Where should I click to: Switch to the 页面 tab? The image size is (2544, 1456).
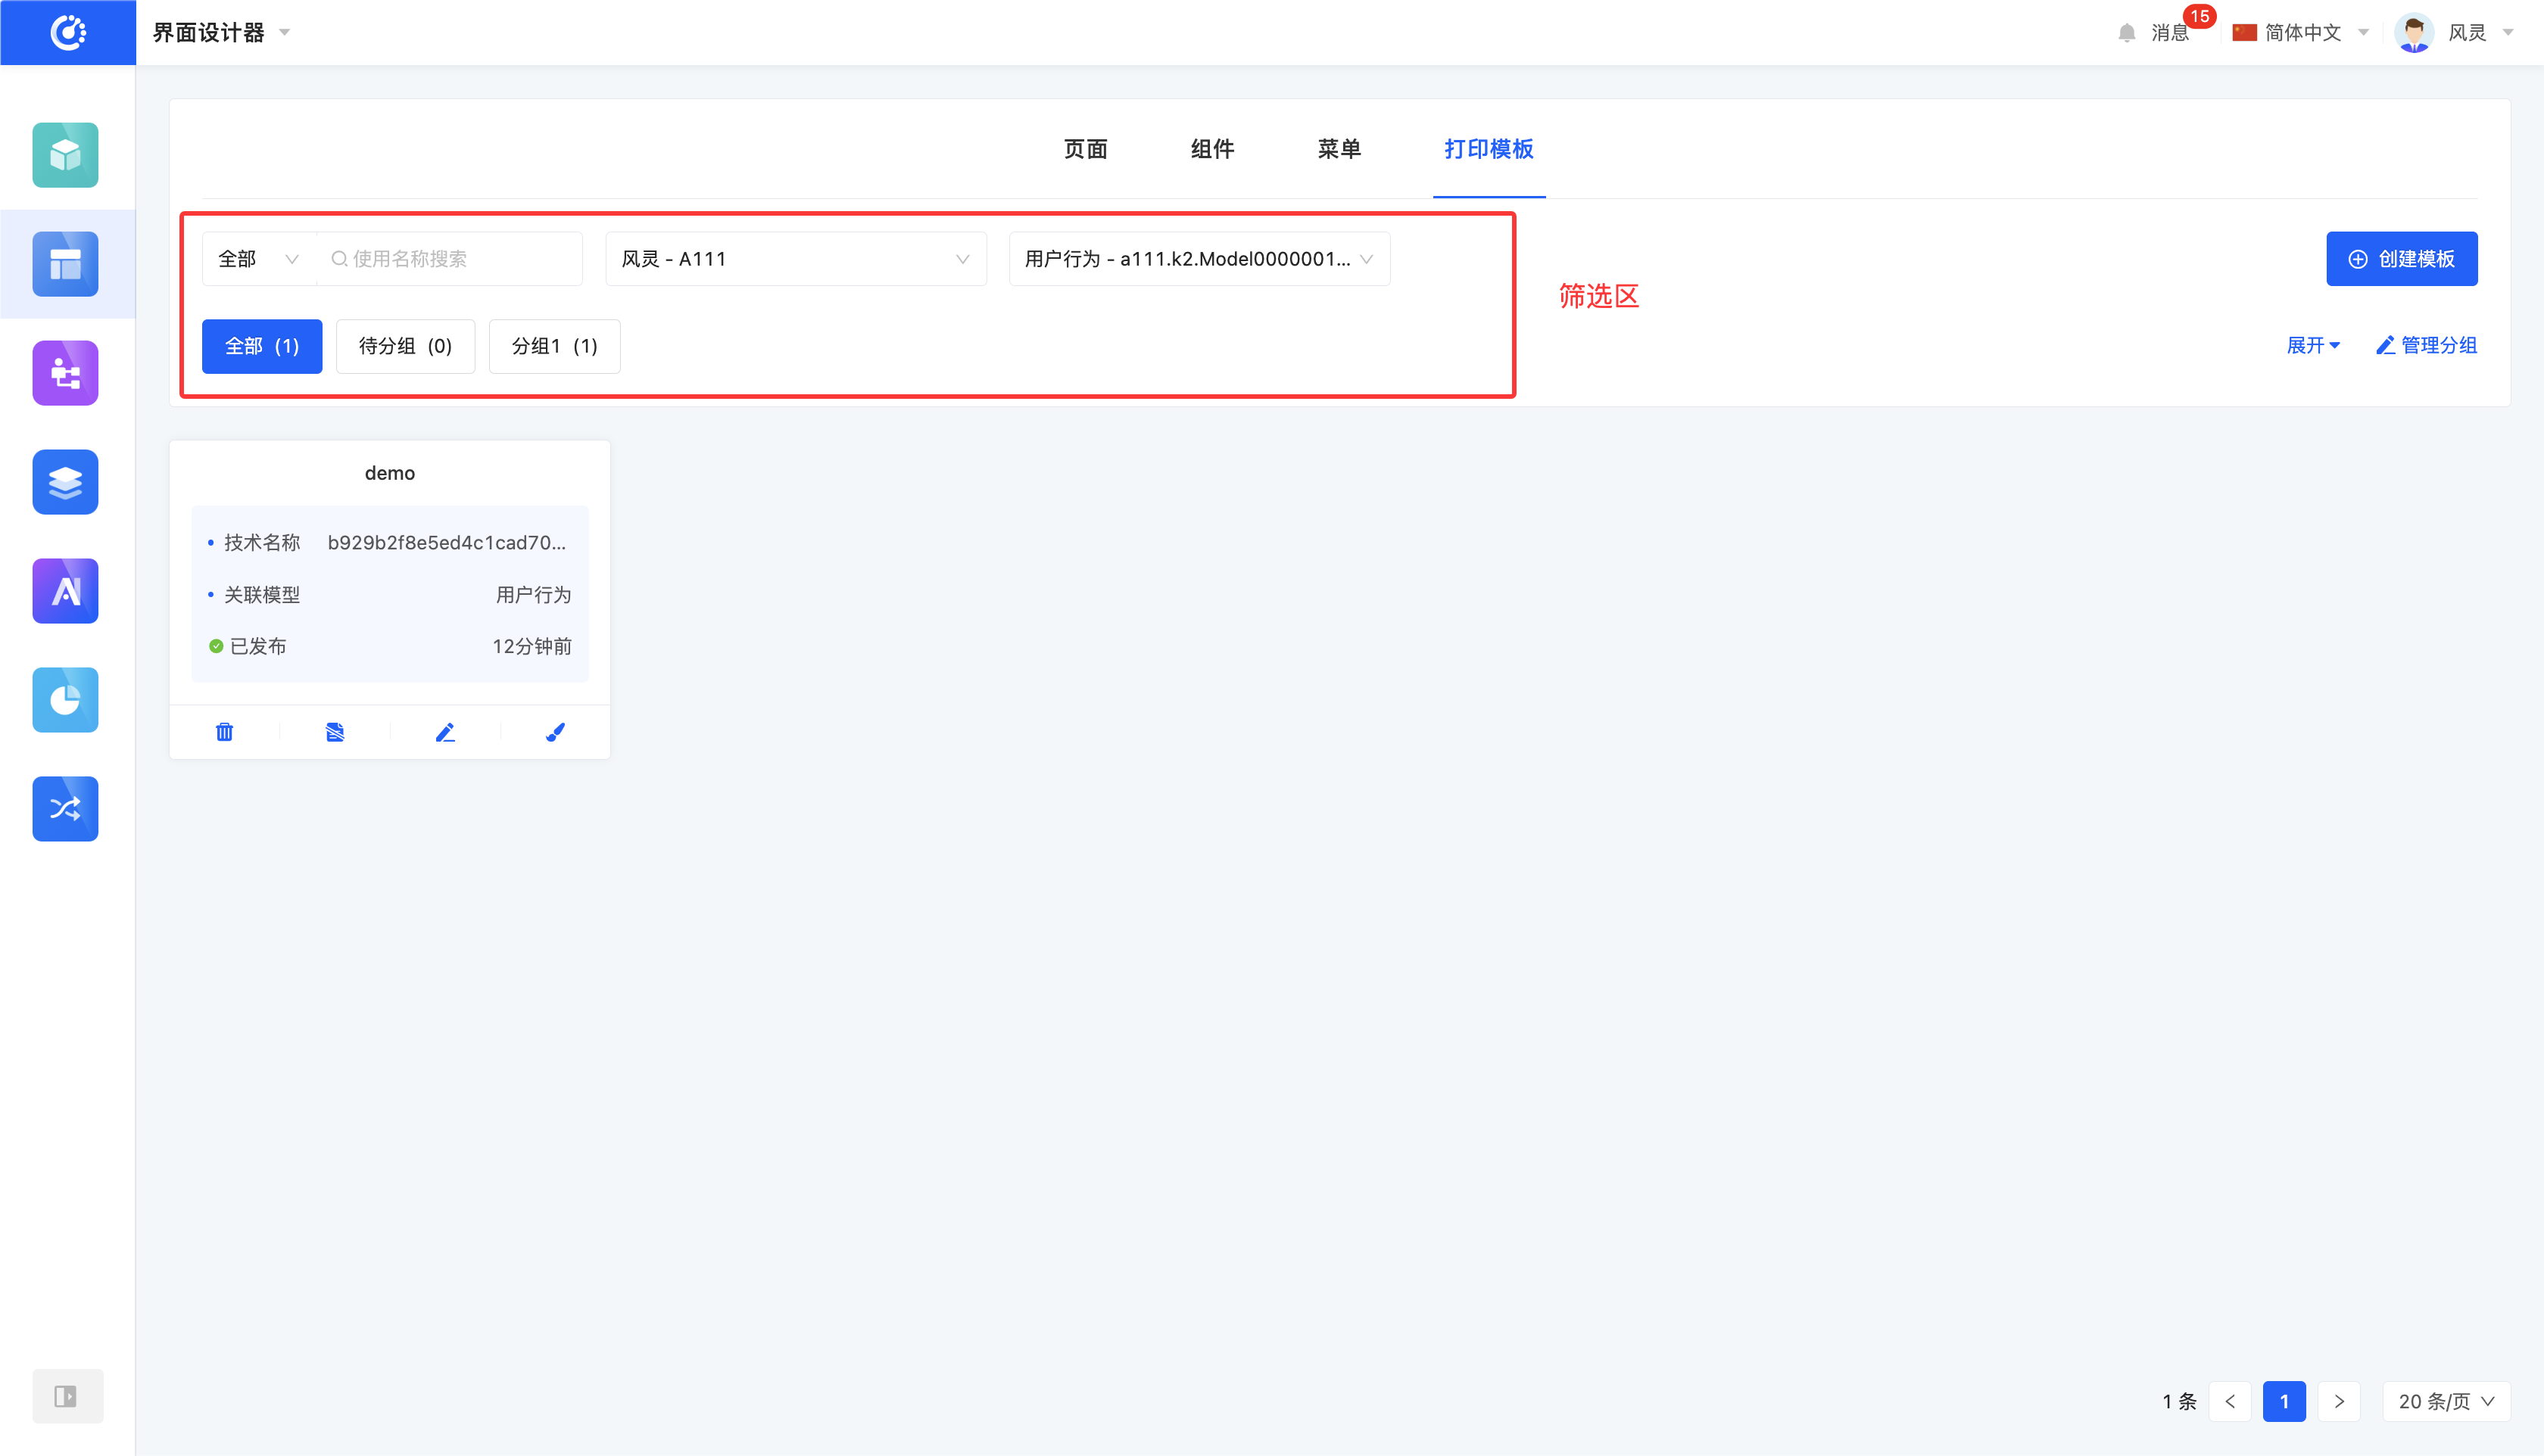click(1086, 149)
